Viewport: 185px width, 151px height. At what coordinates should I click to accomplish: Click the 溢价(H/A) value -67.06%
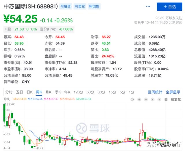pos(66,29)
